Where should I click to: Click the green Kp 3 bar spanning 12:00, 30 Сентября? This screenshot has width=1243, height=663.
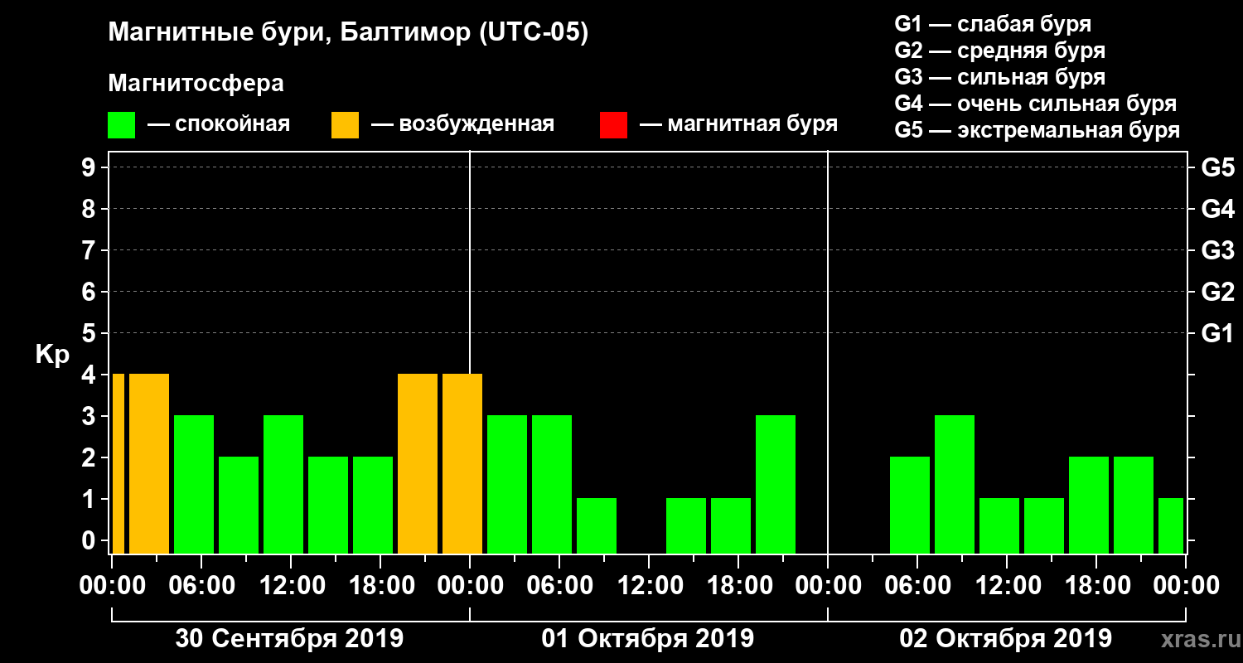[283, 484]
